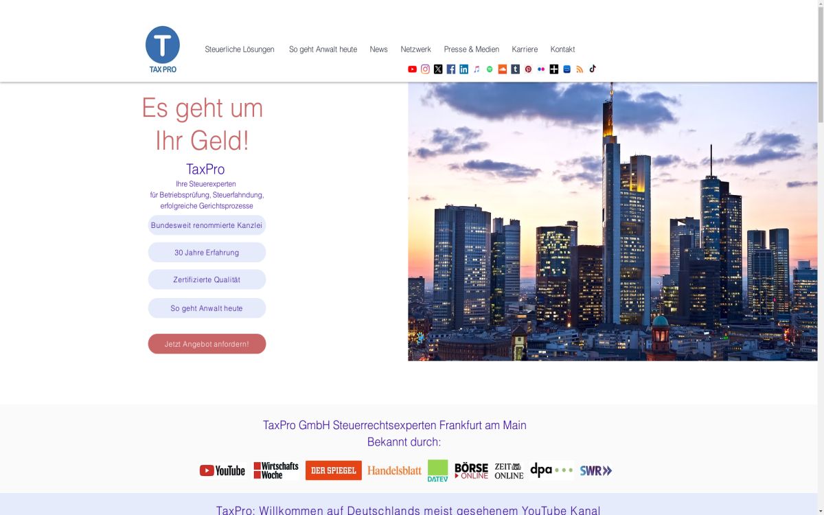
Task: Open the Karriere navigation entry
Action: click(x=525, y=49)
